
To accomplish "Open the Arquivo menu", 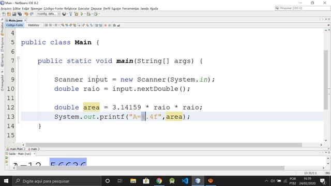I will click(x=6, y=9).
